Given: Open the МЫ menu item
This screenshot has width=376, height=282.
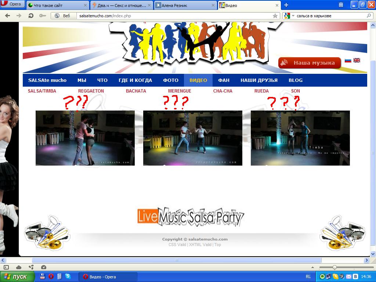Looking at the screenshot, I should tap(82, 80).
